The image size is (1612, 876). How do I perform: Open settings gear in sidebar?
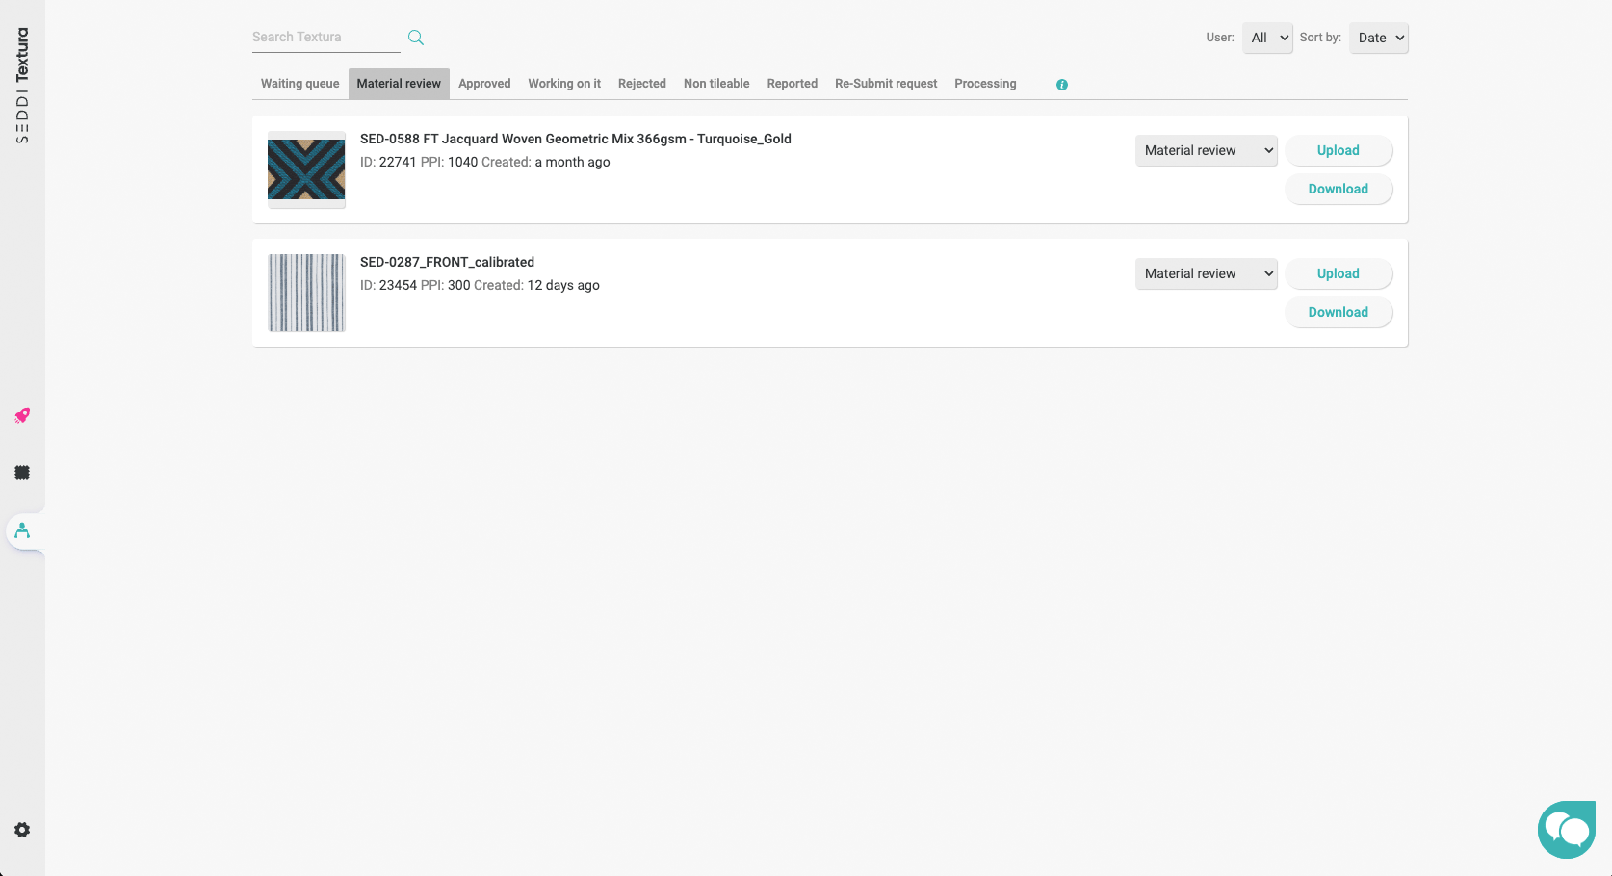[x=22, y=830]
